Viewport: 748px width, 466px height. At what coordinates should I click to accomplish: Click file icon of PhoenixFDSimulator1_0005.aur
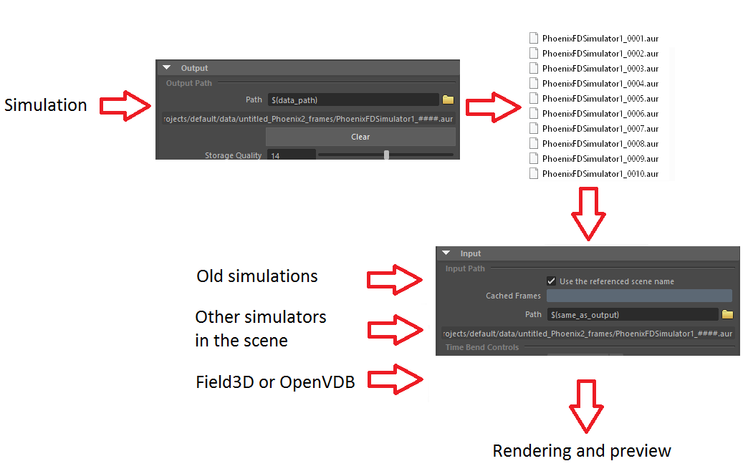pyautogui.click(x=534, y=98)
